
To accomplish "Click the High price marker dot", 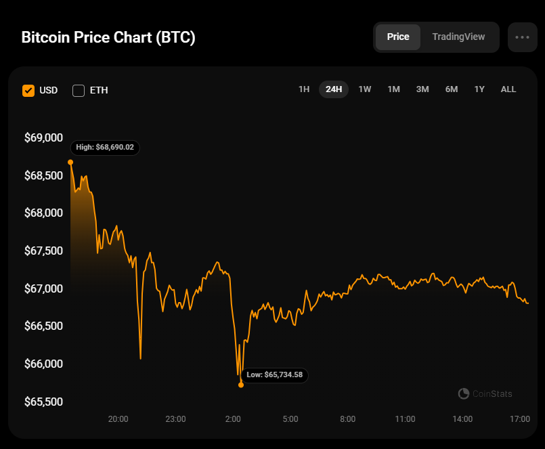I will coord(70,162).
